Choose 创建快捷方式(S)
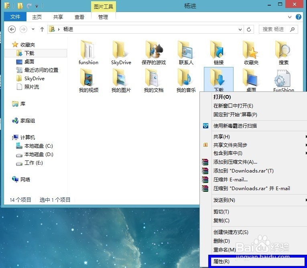Screen dimensions: 307x268 (231, 232)
